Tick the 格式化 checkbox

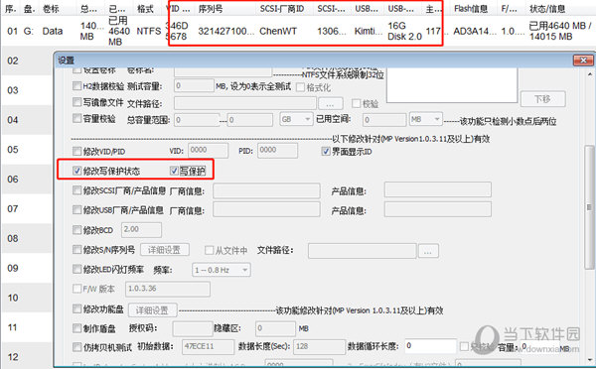click(300, 87)
